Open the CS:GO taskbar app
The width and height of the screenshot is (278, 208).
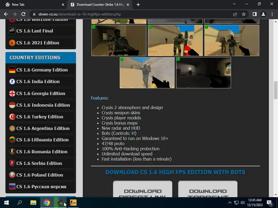coord(73,203)
